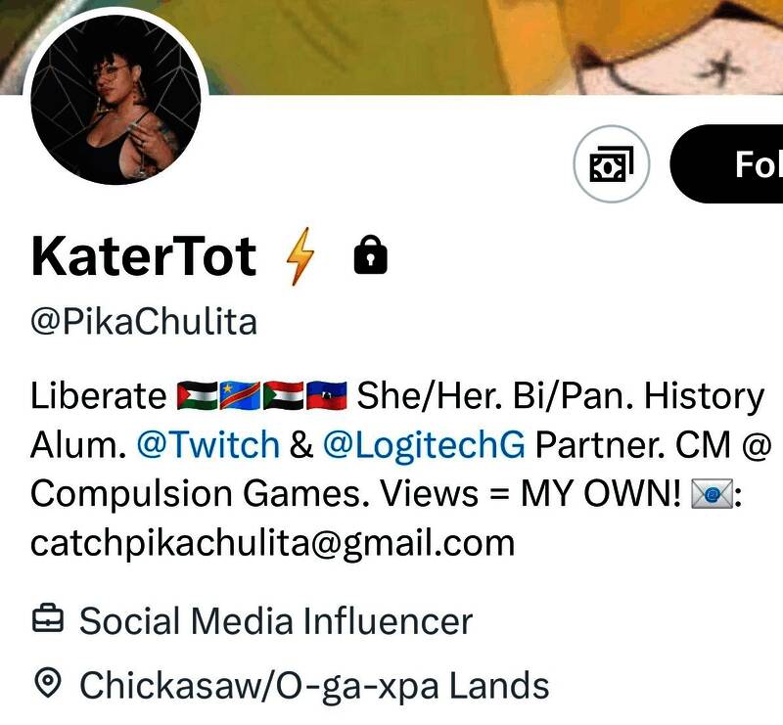Open the @LogitechG mention link
This screenshot has height=725, width=783.
pos(424,444)
